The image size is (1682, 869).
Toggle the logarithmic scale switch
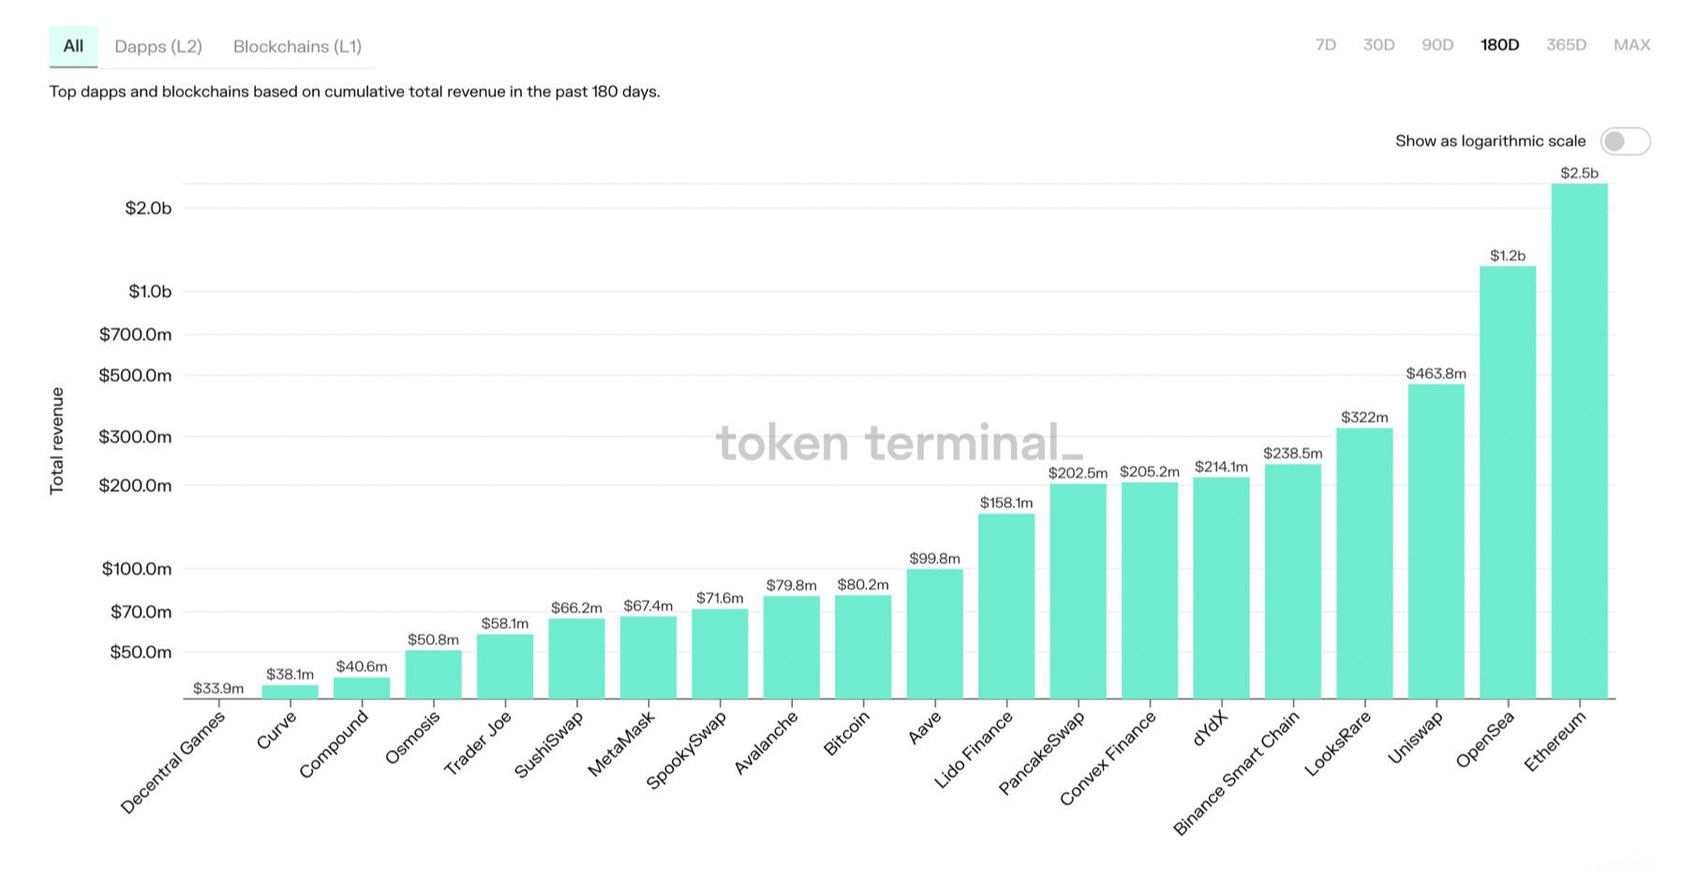[x=1625, y=141]
